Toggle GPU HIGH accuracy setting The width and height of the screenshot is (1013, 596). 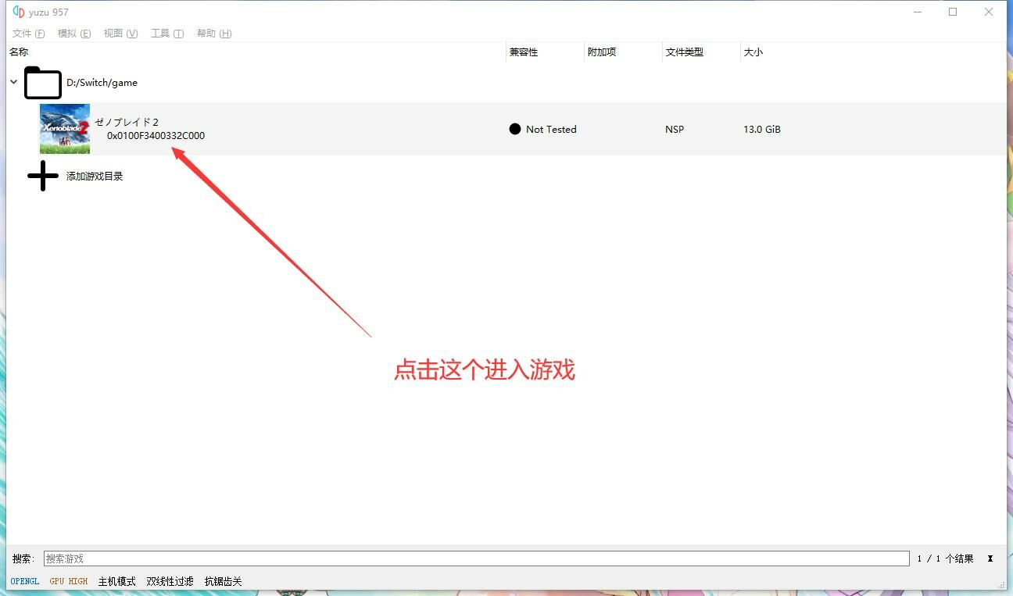pos(69,581)
